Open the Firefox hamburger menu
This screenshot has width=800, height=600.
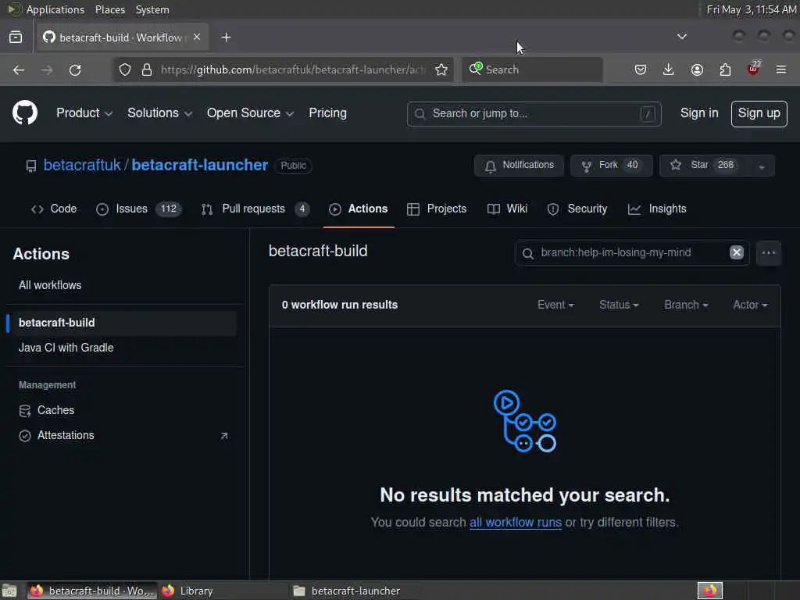[781, 70]
